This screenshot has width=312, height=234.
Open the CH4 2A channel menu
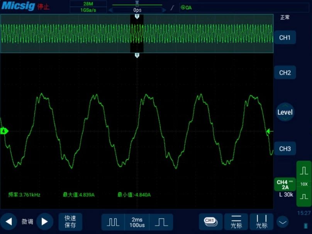click(285, 185)
